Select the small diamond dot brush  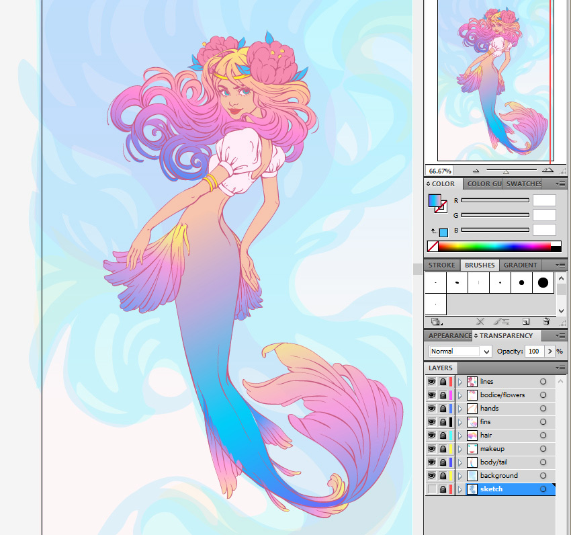coord(500,282)
